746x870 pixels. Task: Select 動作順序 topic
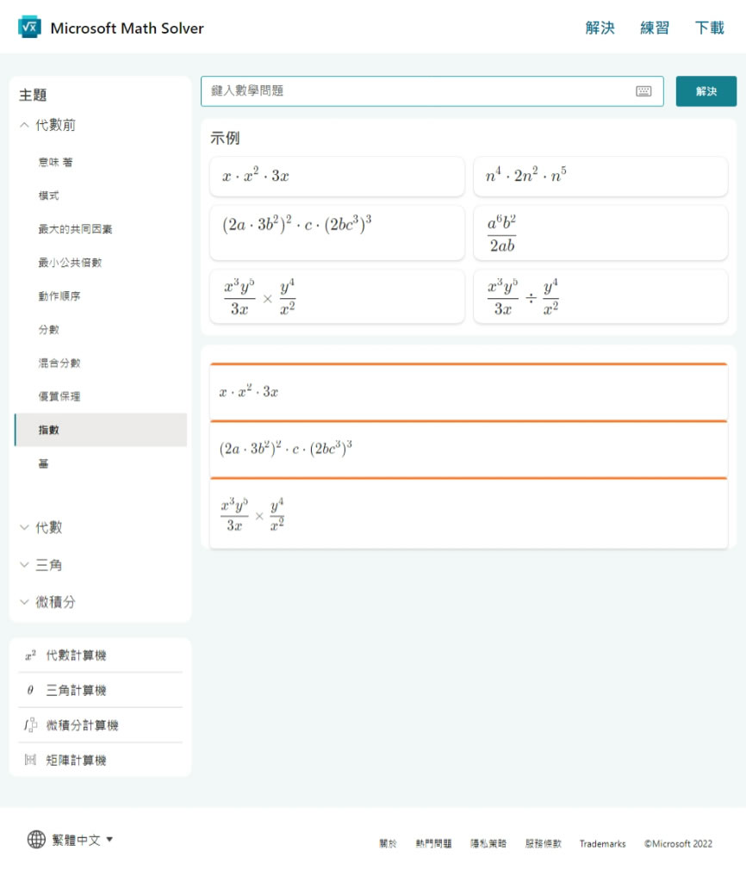pos(59,295)
